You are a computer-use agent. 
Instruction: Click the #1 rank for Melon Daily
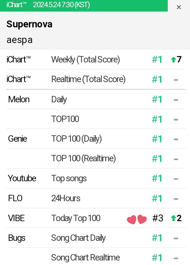pyautogui.click(x=157, y=99)
